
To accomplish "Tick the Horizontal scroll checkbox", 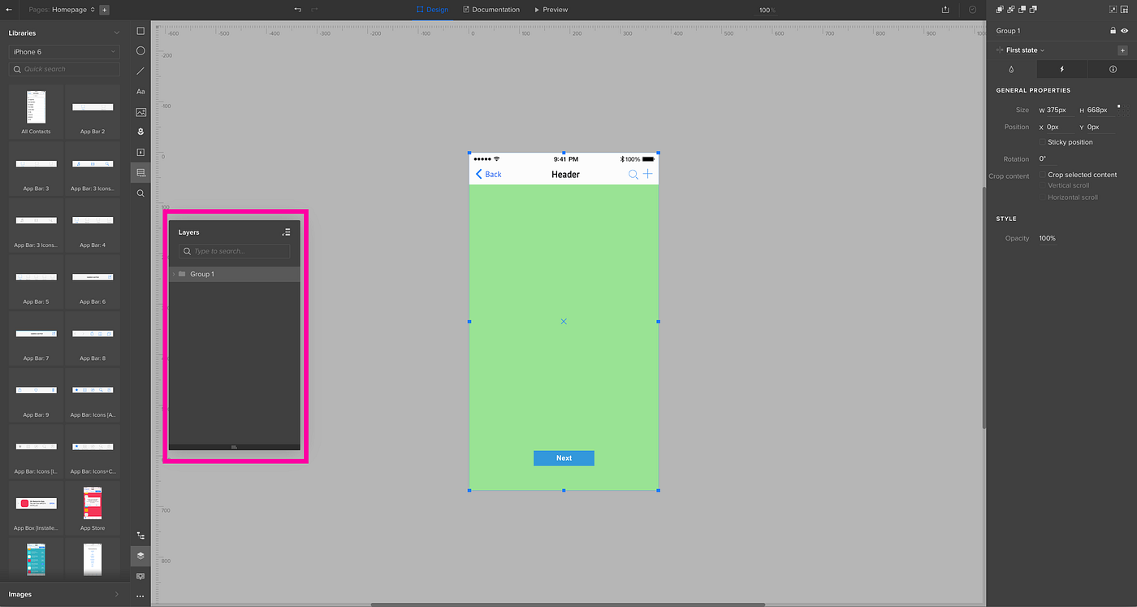I will tap(1044, 197).
